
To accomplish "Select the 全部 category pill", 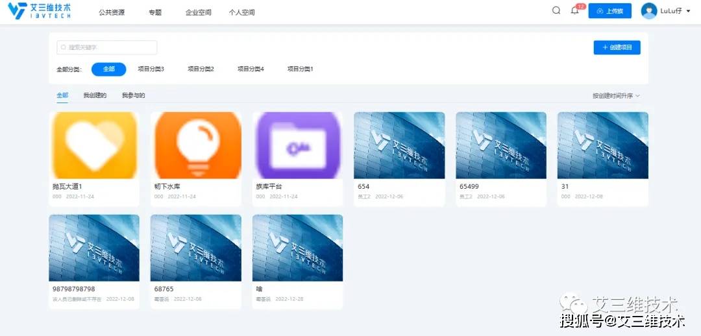I will [108, 69].
